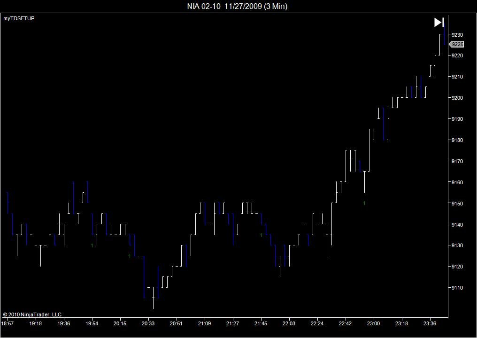Click the 20:51 time axis label

click(x=176, y=323)
